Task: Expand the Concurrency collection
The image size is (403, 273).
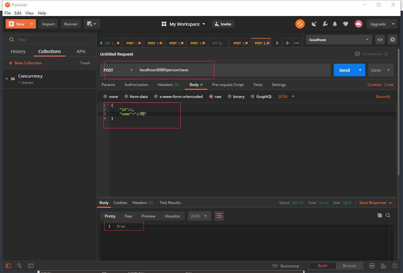Action: click(x=7, y=78)
